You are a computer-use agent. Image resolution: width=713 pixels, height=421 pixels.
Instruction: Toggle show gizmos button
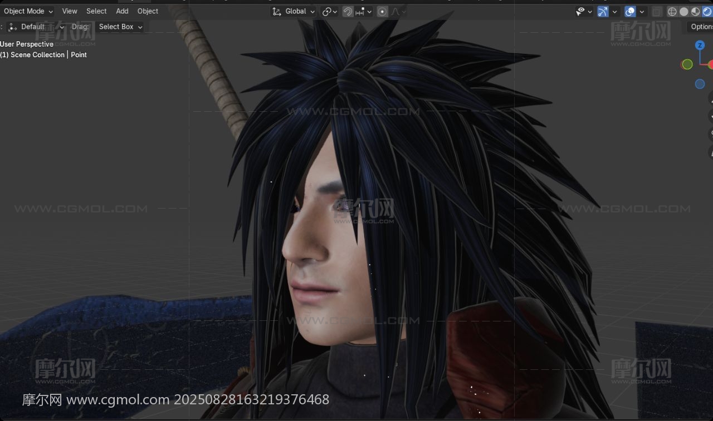coord(603,11)
